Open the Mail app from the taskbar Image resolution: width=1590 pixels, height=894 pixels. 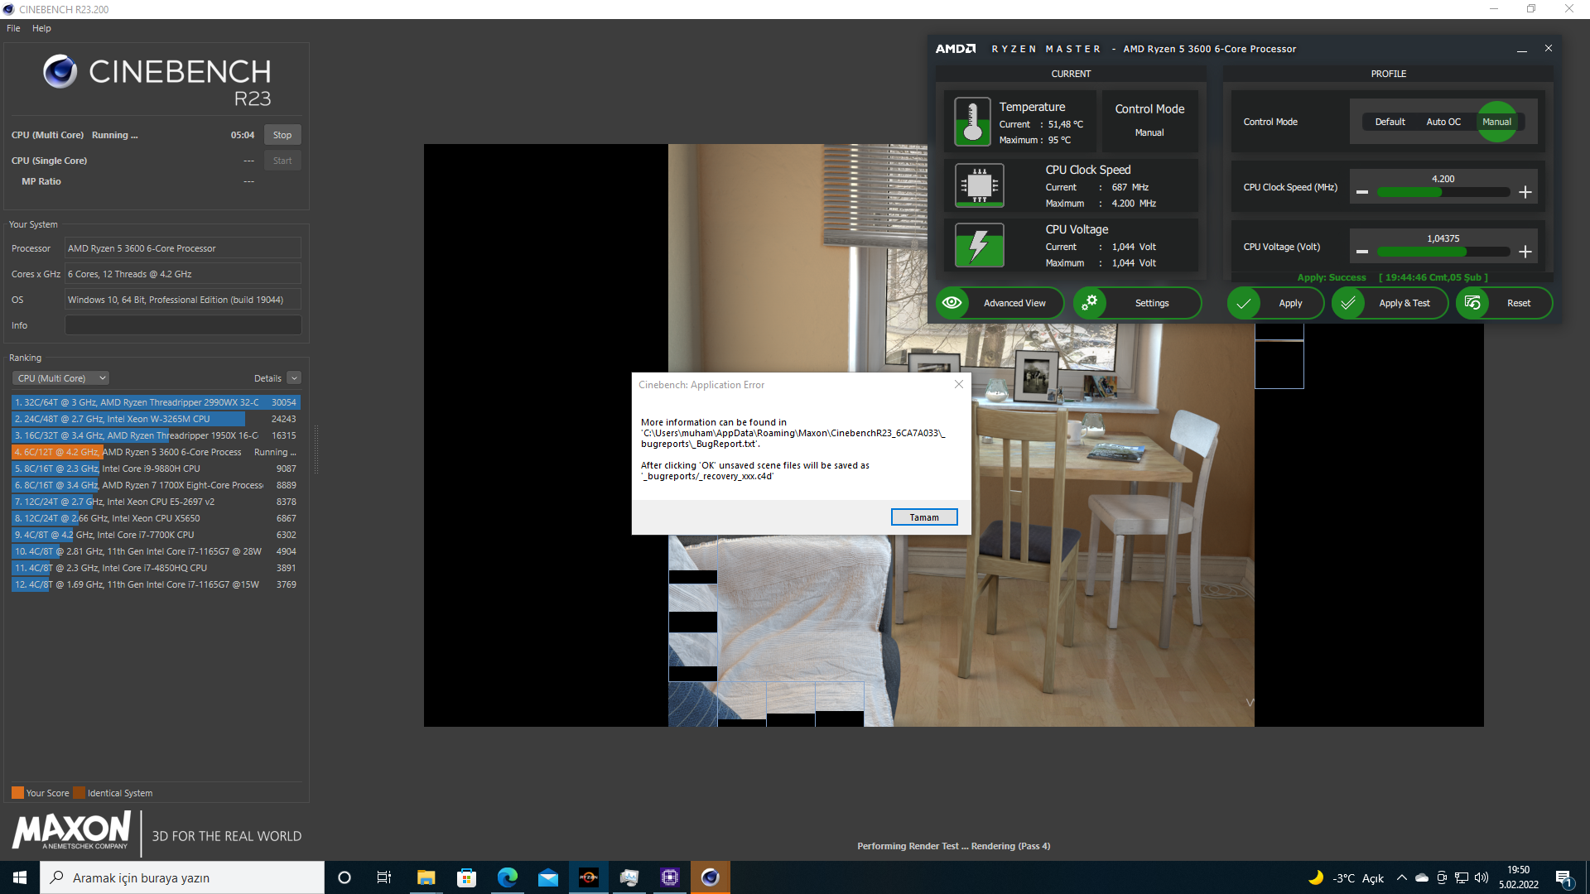point(547,877)
